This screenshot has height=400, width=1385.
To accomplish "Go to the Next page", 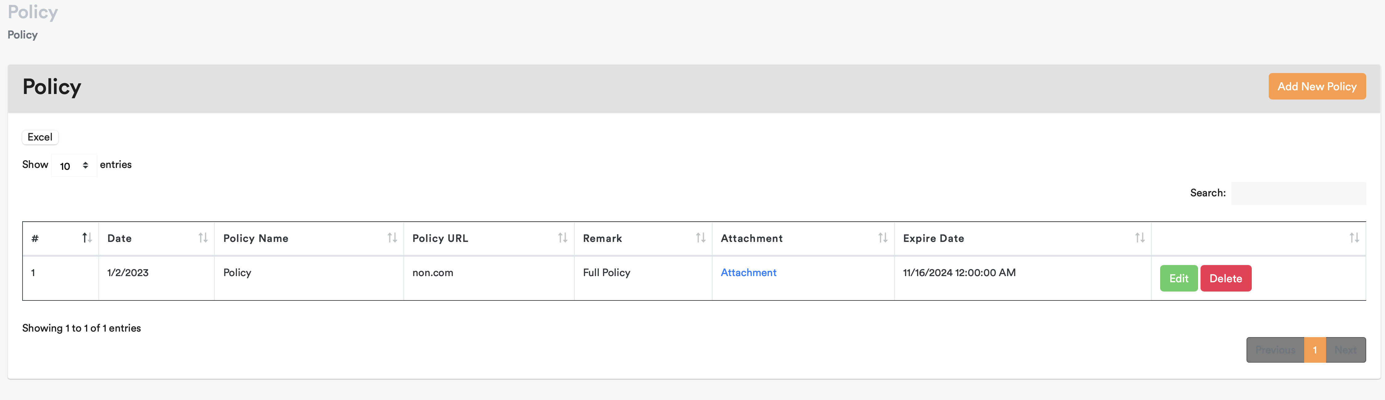I will click(1345, 350).
